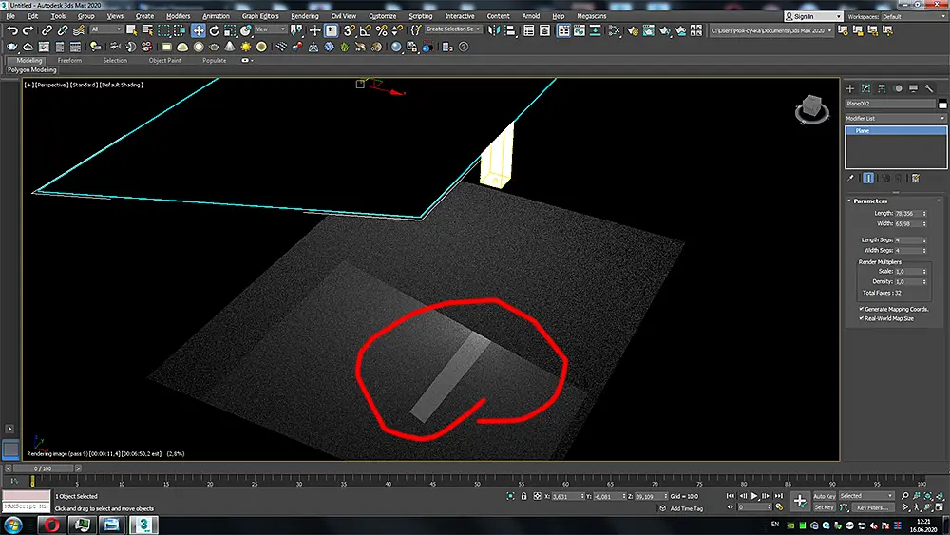Click the Play Animation button
The height and width of the screenshot is (535, 950).
[754, 496]
